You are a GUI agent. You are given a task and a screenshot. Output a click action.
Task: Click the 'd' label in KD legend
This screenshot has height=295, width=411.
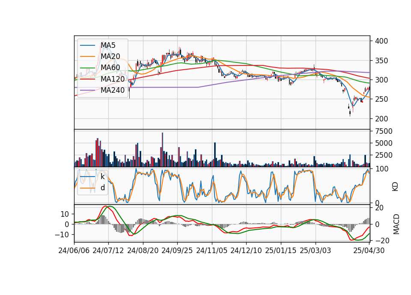[x=103, y=188]
